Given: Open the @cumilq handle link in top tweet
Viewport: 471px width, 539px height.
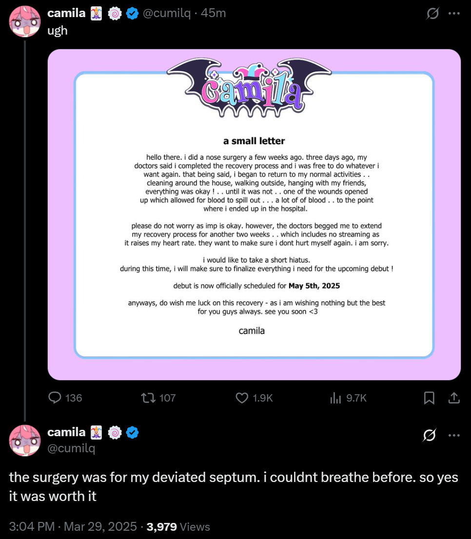Looking at the screenshot, I should 166,13.
